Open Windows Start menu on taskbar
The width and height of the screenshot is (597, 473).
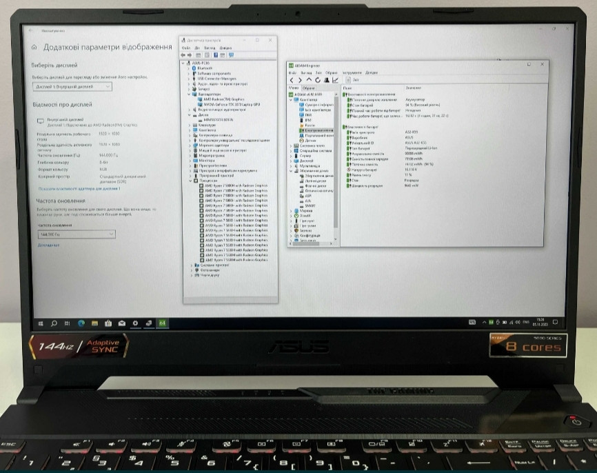pyautogui.click(x=41, y=322)
